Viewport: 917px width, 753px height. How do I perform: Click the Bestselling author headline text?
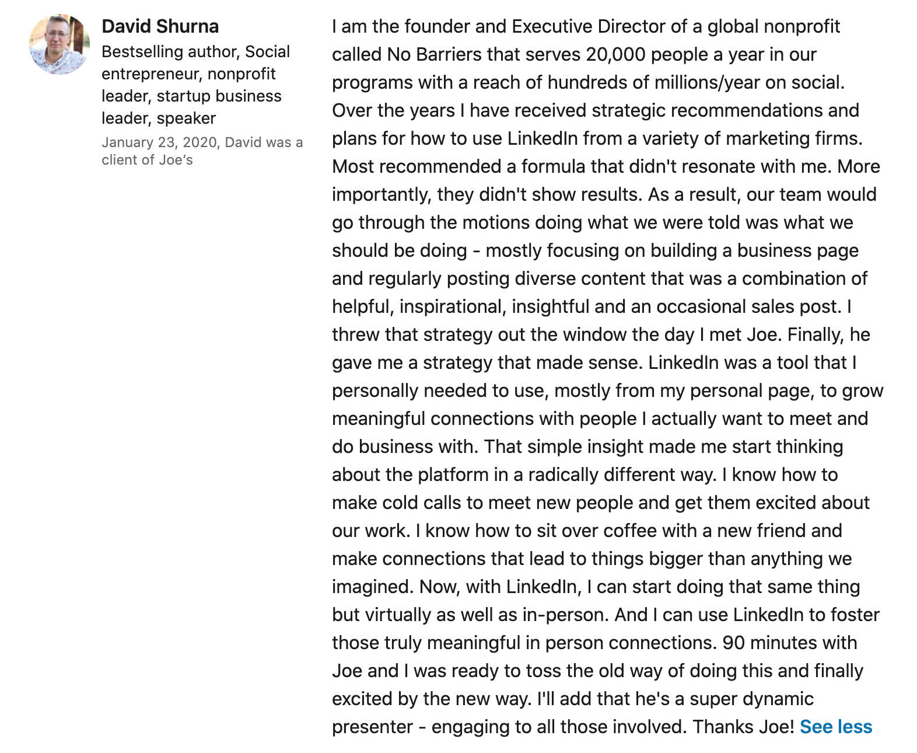[x=196, y=85]
